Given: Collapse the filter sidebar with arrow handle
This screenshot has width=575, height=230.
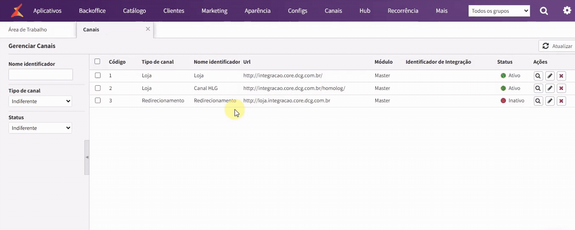Looking at the screenshot, I should (x=87, y=157).
